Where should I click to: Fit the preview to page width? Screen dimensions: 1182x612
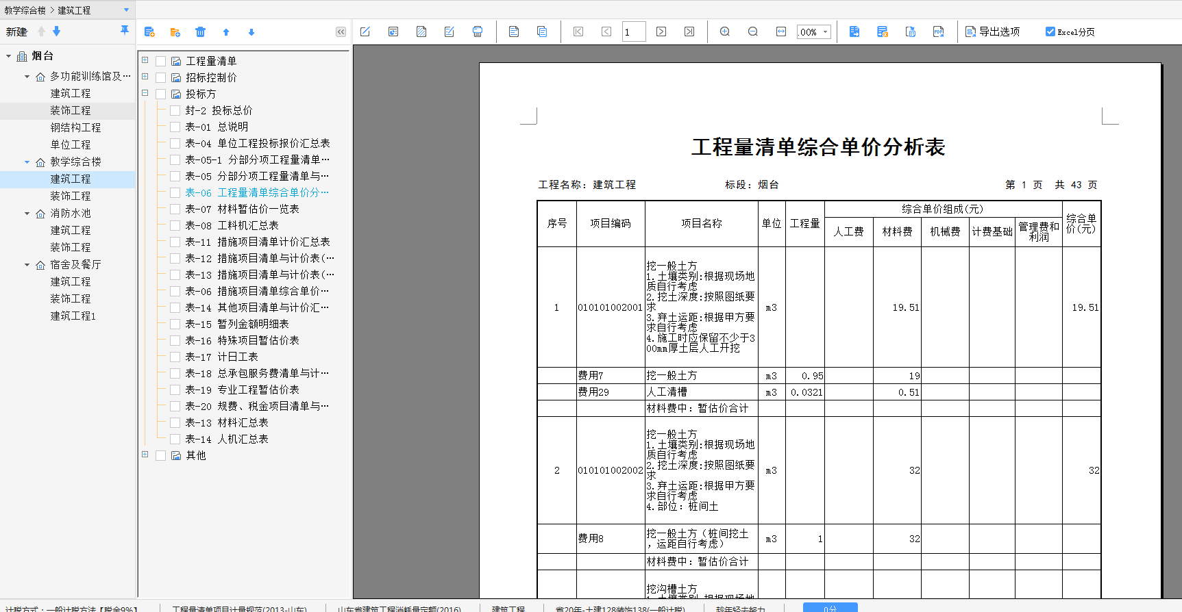(781, 31)
